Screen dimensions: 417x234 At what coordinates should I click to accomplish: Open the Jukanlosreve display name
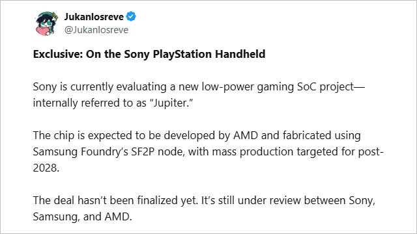94,17
